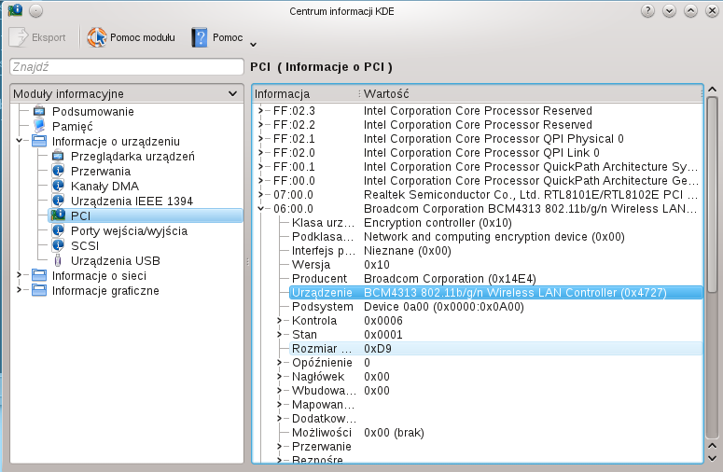Click the vertical scrollbar in PCI list

pos(712,280)
